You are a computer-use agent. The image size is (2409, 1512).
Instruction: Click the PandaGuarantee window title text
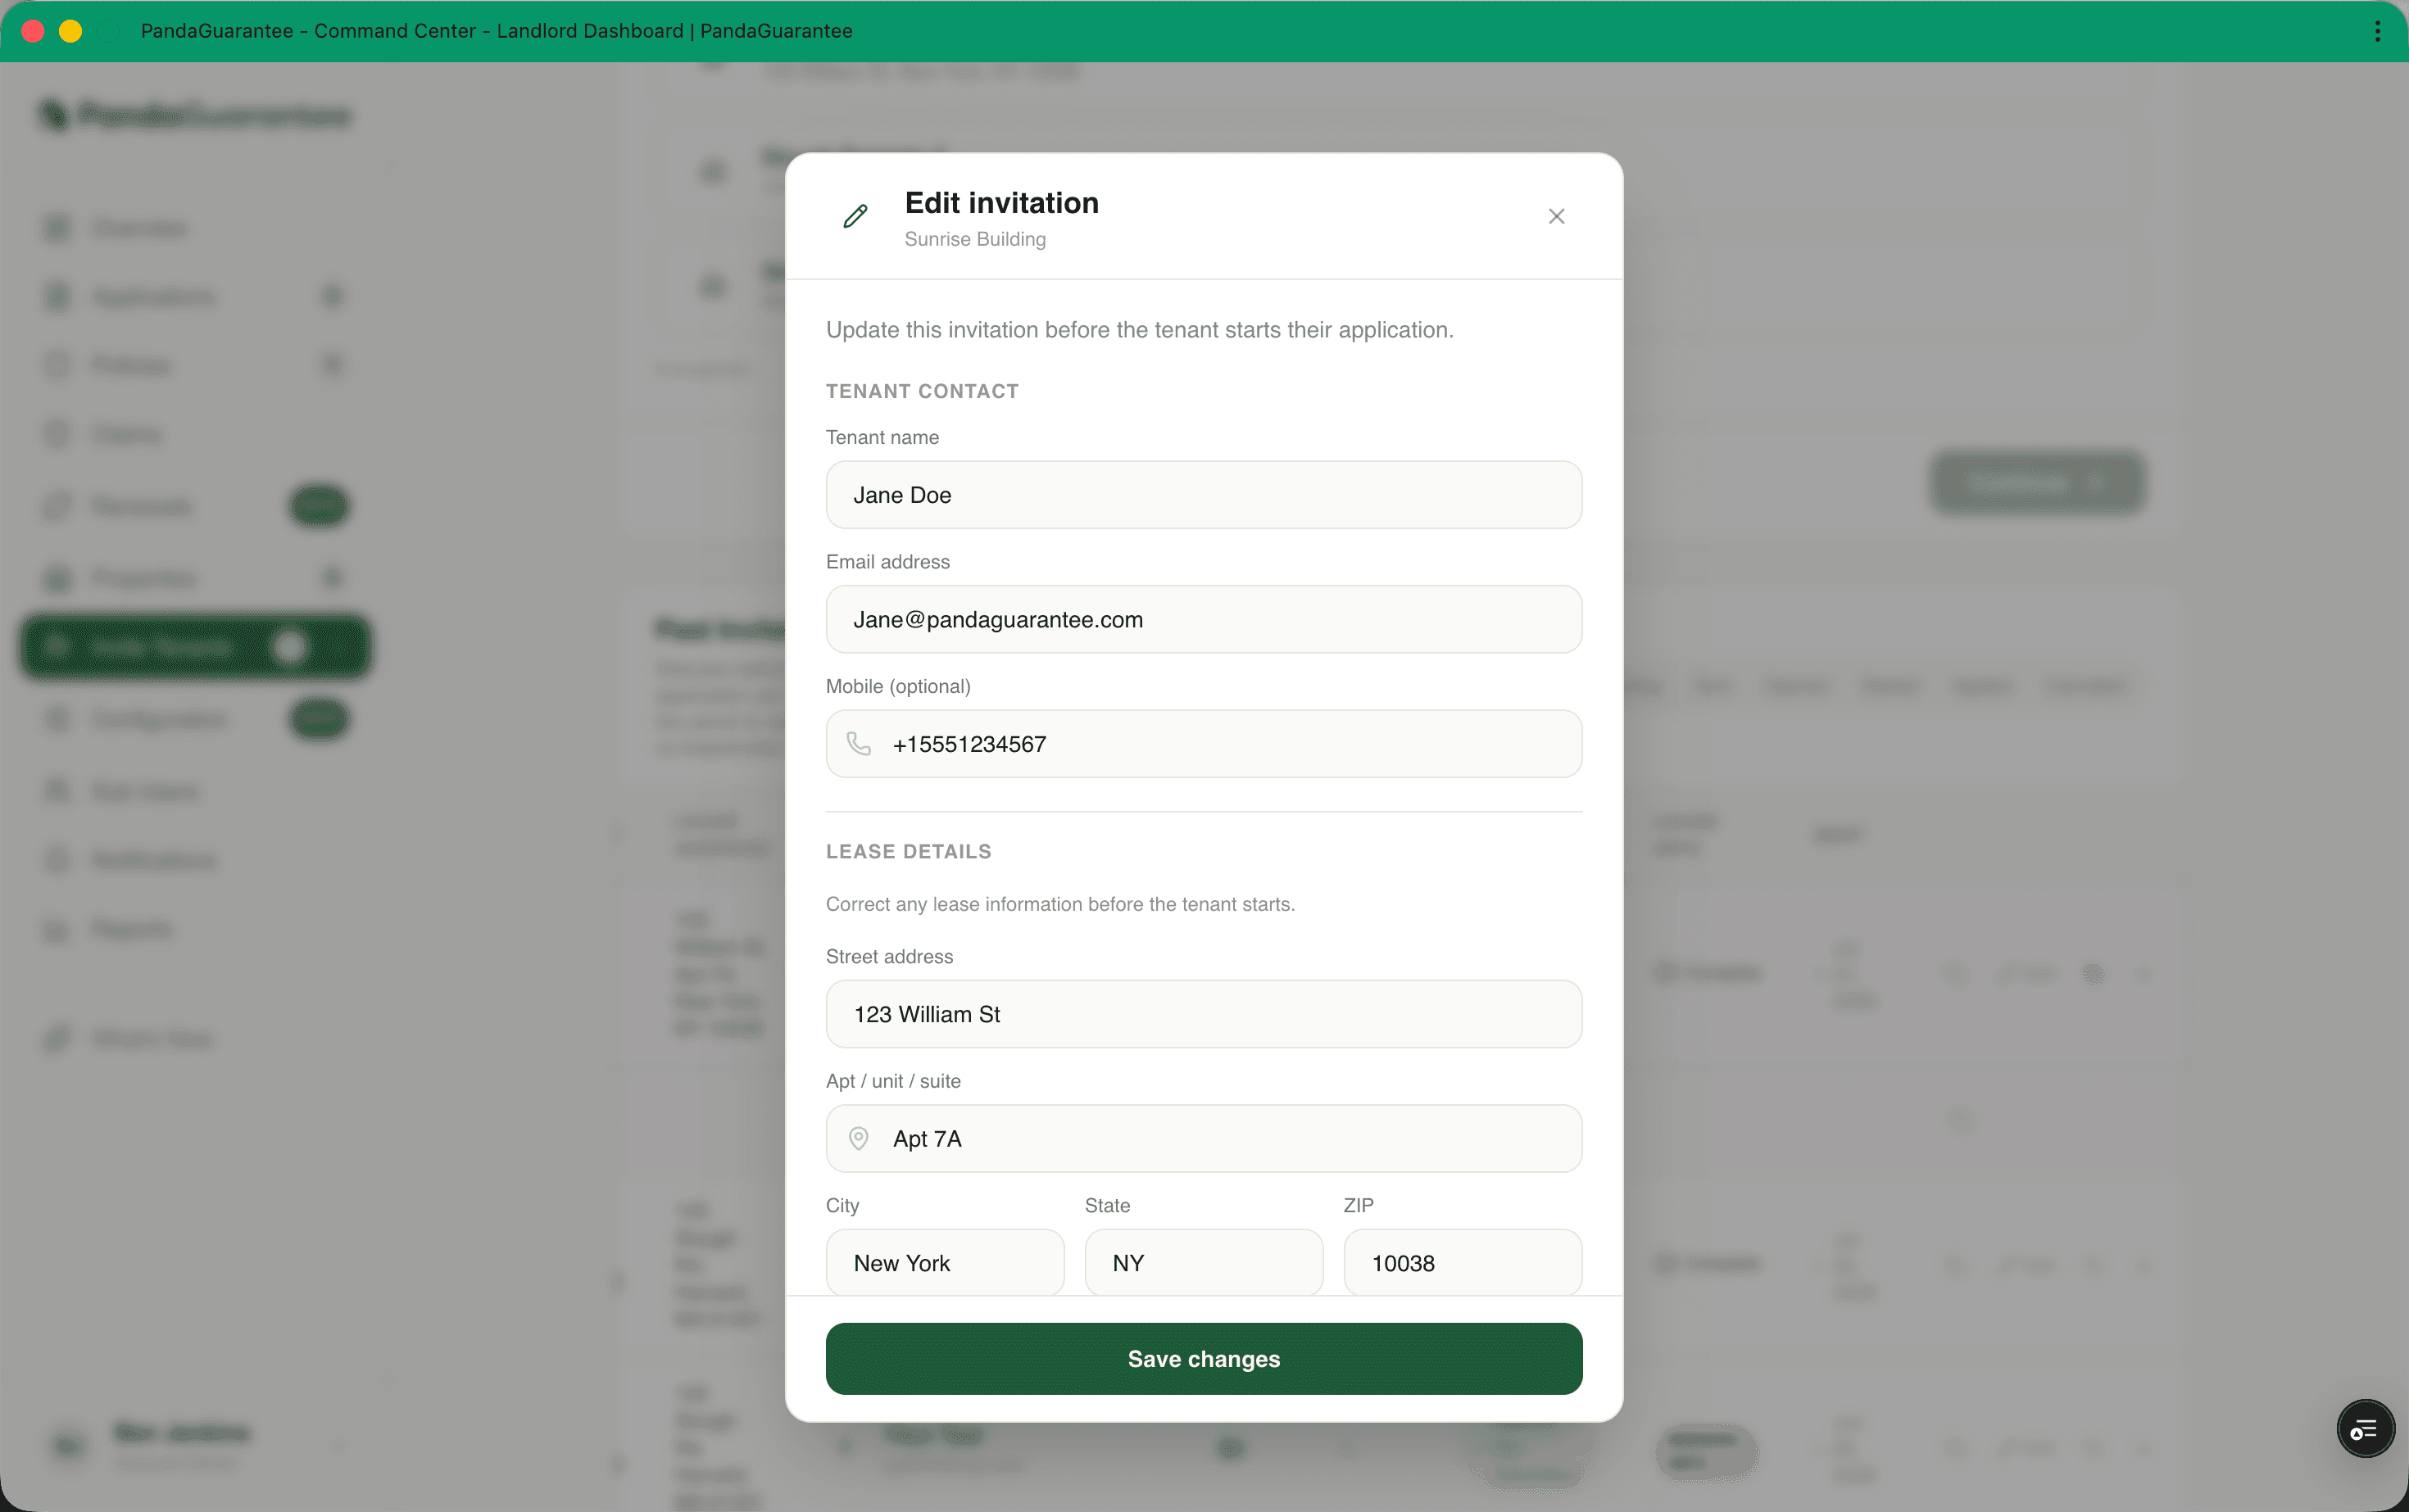click(497, 31)
